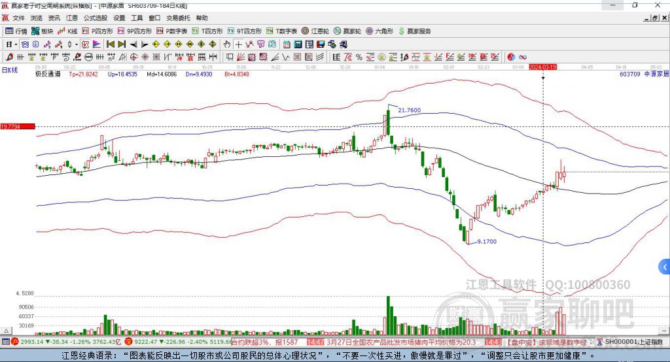Click the blue side panel expand arrow

pos(665,267)
